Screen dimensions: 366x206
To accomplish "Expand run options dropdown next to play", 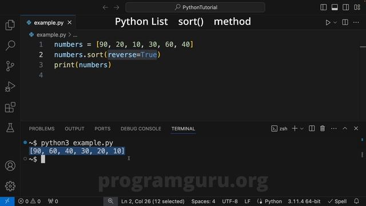I will click(335, 23).
